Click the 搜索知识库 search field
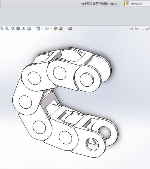 pos(137,3)
